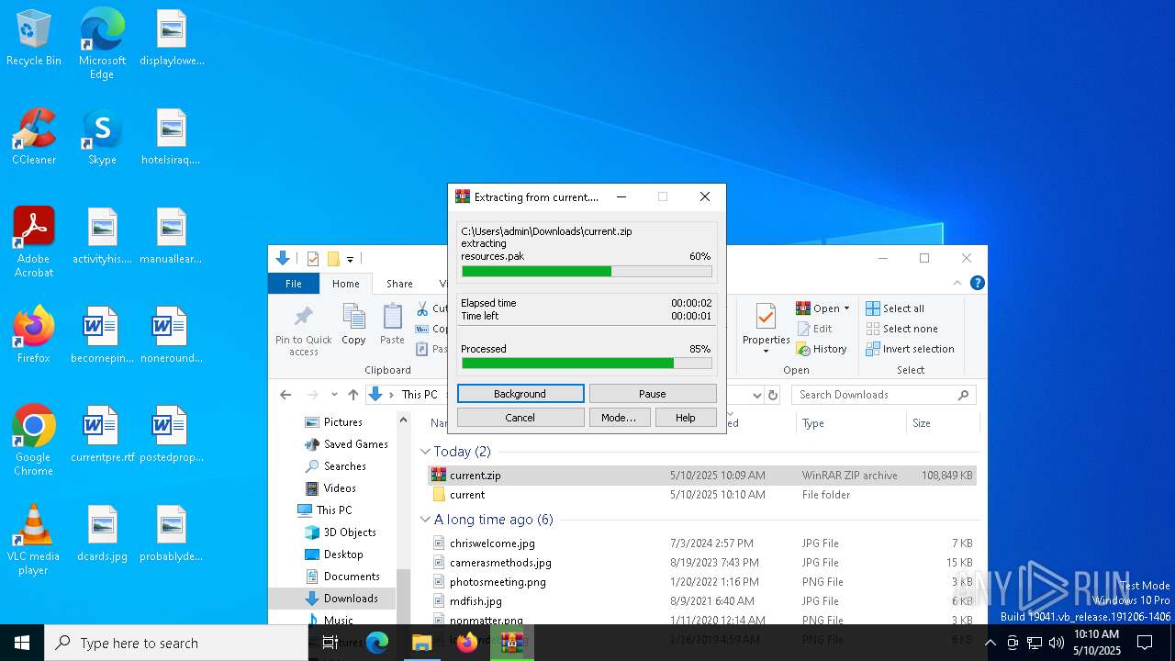Switch to the Home ribbon tab
This screenshot has height=661, width=1175.
(x=346, y=284)
